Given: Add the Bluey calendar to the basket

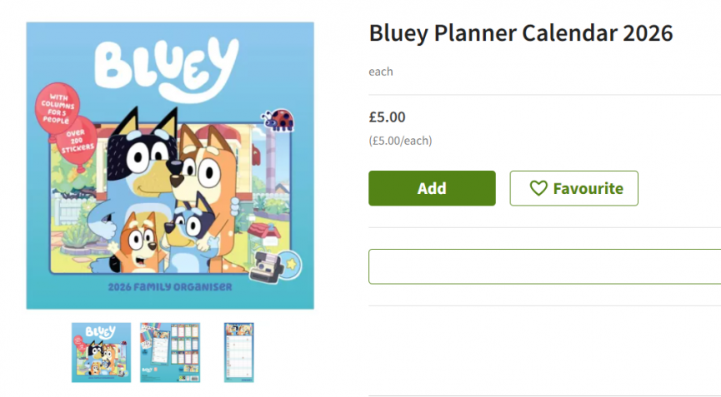Looking at the screenshot, I should point(432,188).
